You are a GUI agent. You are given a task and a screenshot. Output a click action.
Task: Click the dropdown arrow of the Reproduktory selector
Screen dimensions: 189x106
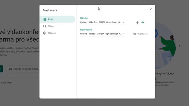[x=123, y=34]
